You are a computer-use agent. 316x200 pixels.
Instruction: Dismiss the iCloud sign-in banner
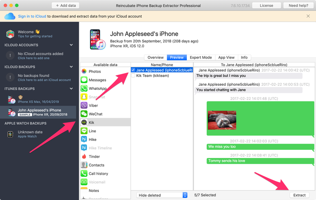click(x=308, y=16)
